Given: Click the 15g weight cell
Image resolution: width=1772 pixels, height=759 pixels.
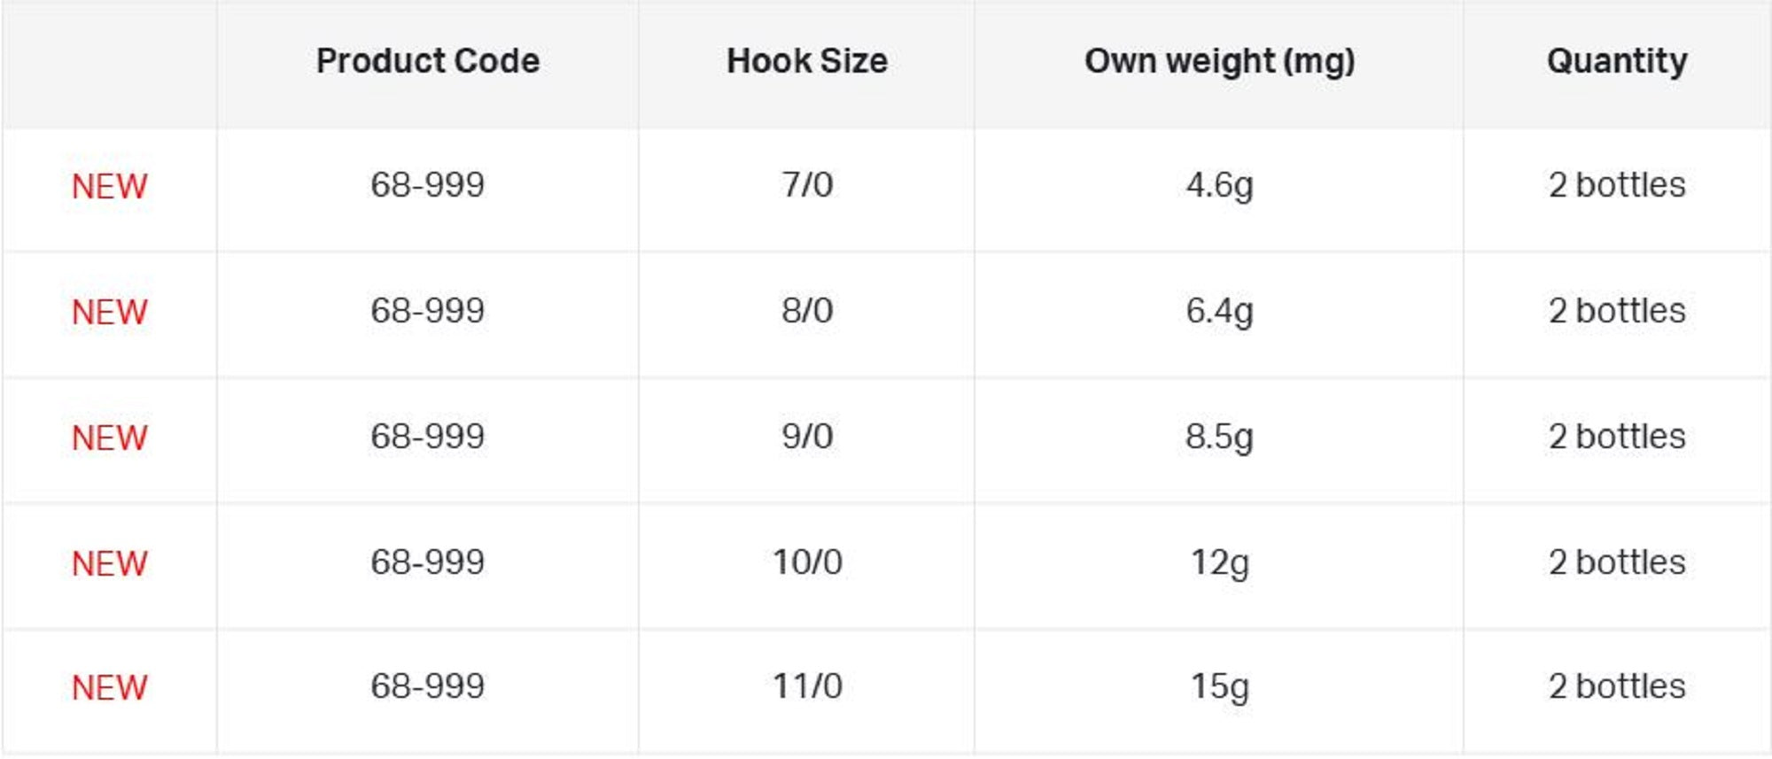Looking at the screenshot, I should [1219, 686].
